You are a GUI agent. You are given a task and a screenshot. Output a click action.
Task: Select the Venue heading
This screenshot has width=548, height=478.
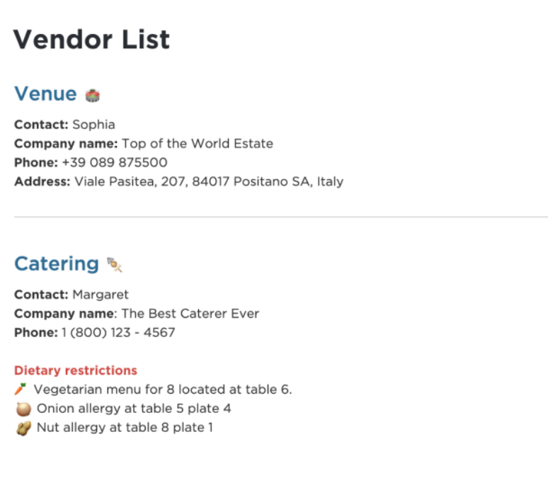45,93
